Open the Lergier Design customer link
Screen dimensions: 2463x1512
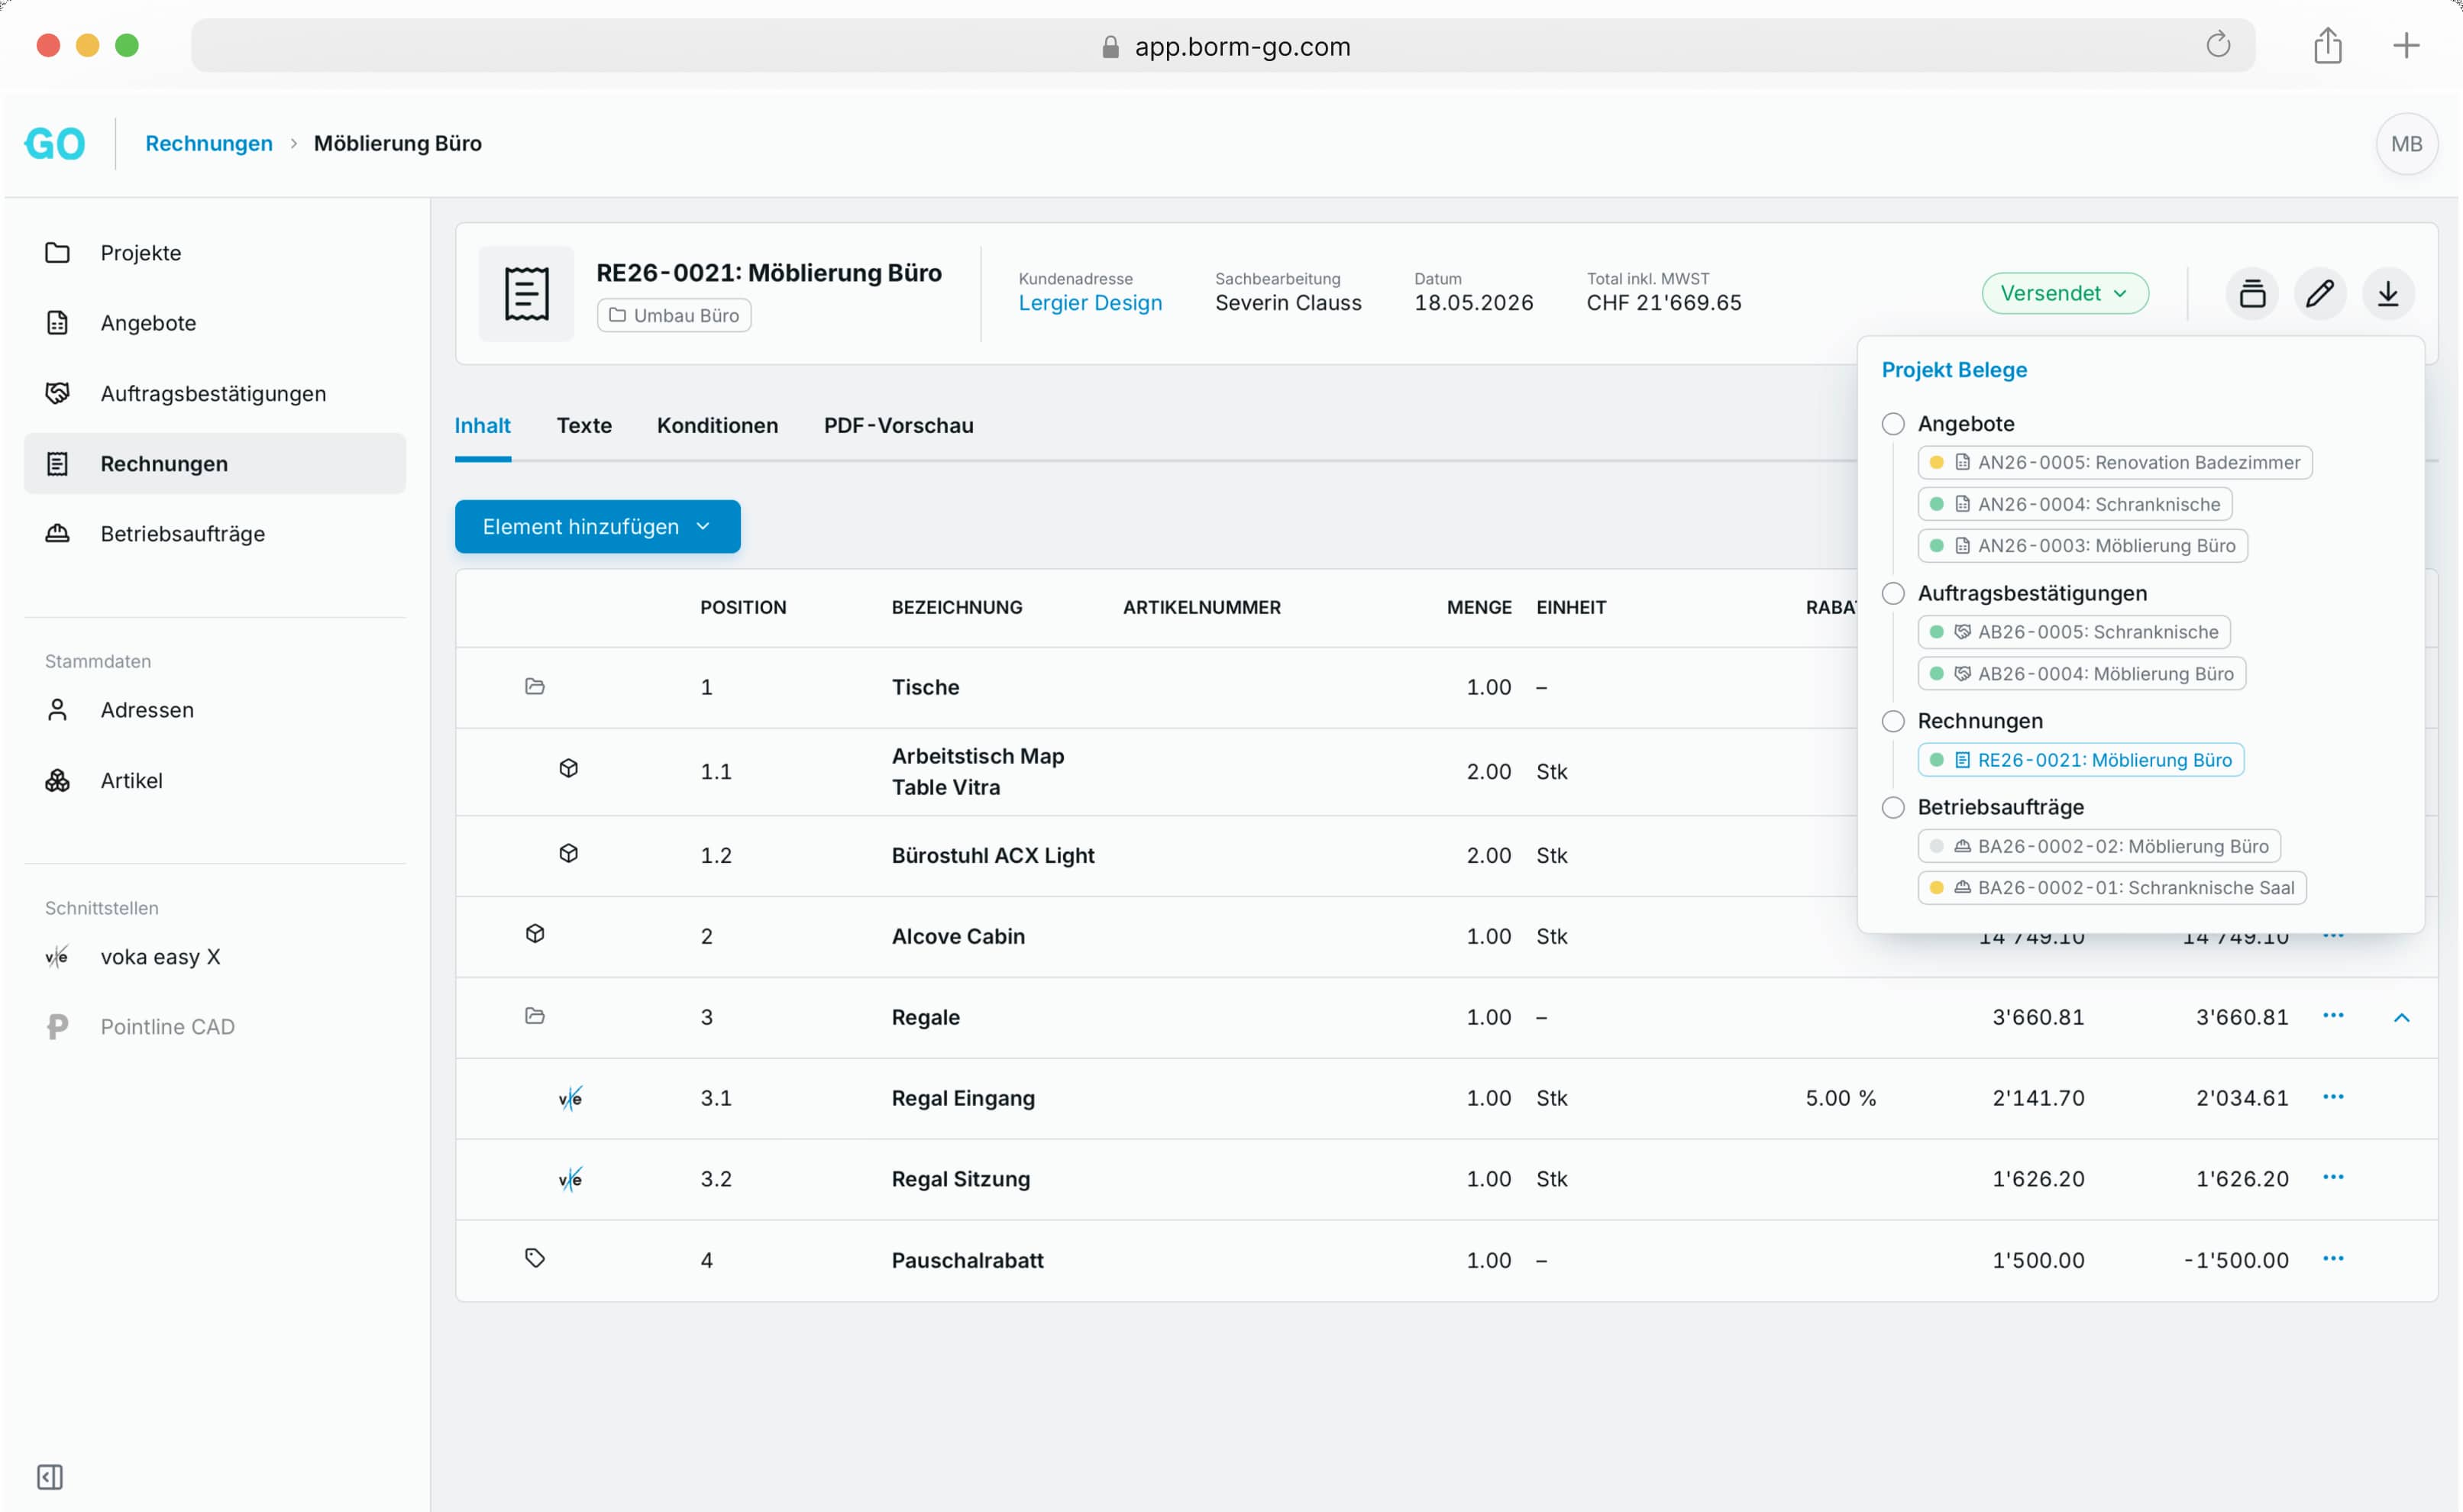(x=1089, y=303)
